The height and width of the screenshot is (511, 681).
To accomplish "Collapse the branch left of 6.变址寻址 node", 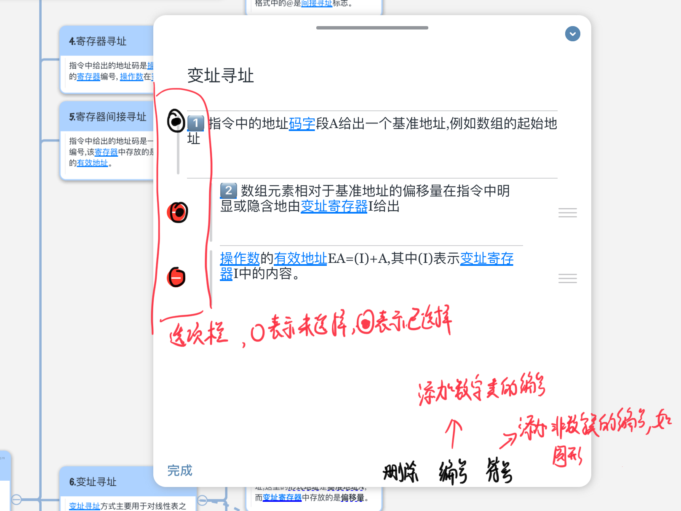I will point(16,500).
